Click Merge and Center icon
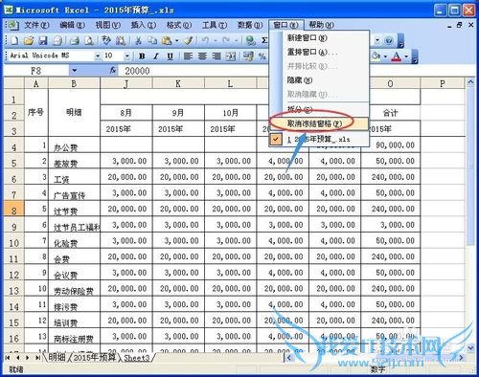The width and height of the screenshot is (479, 377). pos(231,56)
